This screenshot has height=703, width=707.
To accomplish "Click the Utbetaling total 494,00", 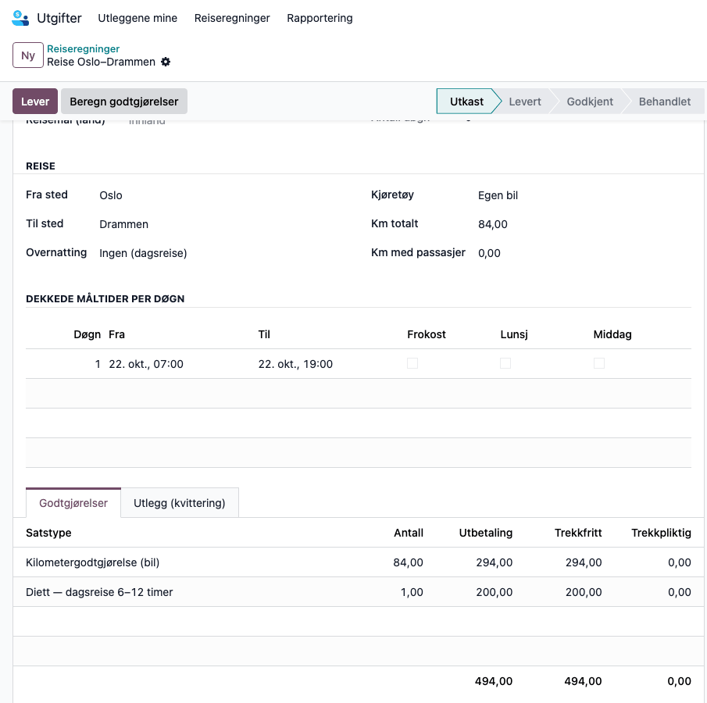I will (x=494, y=681).
